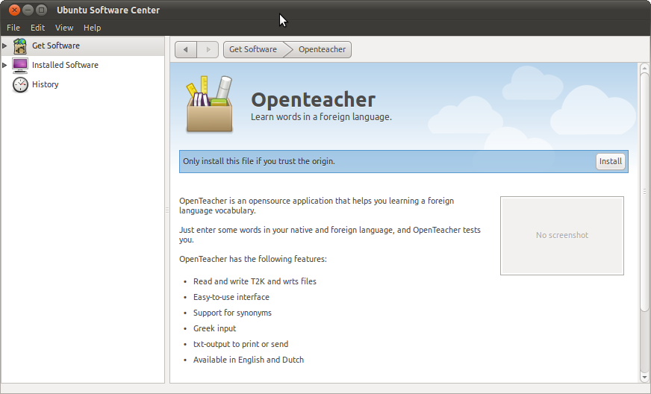651x394 pixels.
Task: Open the File menu
Action: tap(13, 28)
